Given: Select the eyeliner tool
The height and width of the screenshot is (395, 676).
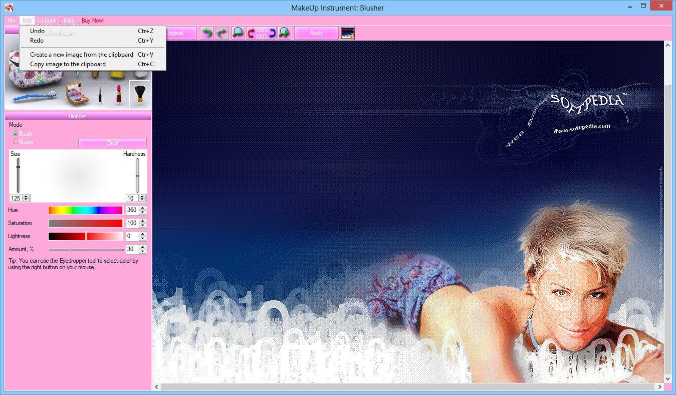Looking at the screenshot, I should pos(100,94).
